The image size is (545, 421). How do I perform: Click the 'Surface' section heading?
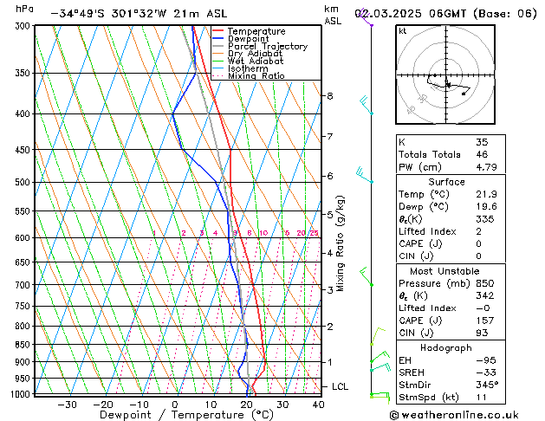446,182
